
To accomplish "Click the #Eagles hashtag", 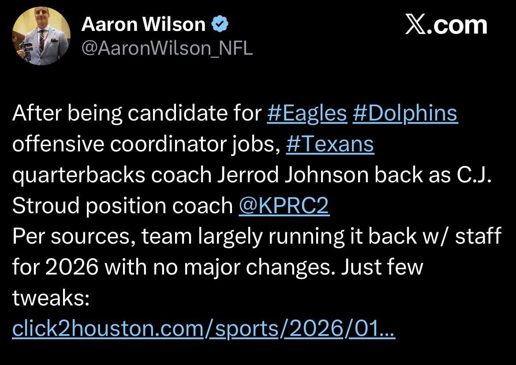I will 307,113.
